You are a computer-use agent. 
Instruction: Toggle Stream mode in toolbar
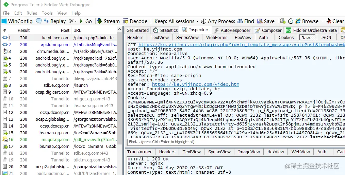click(x=109, y=21)
